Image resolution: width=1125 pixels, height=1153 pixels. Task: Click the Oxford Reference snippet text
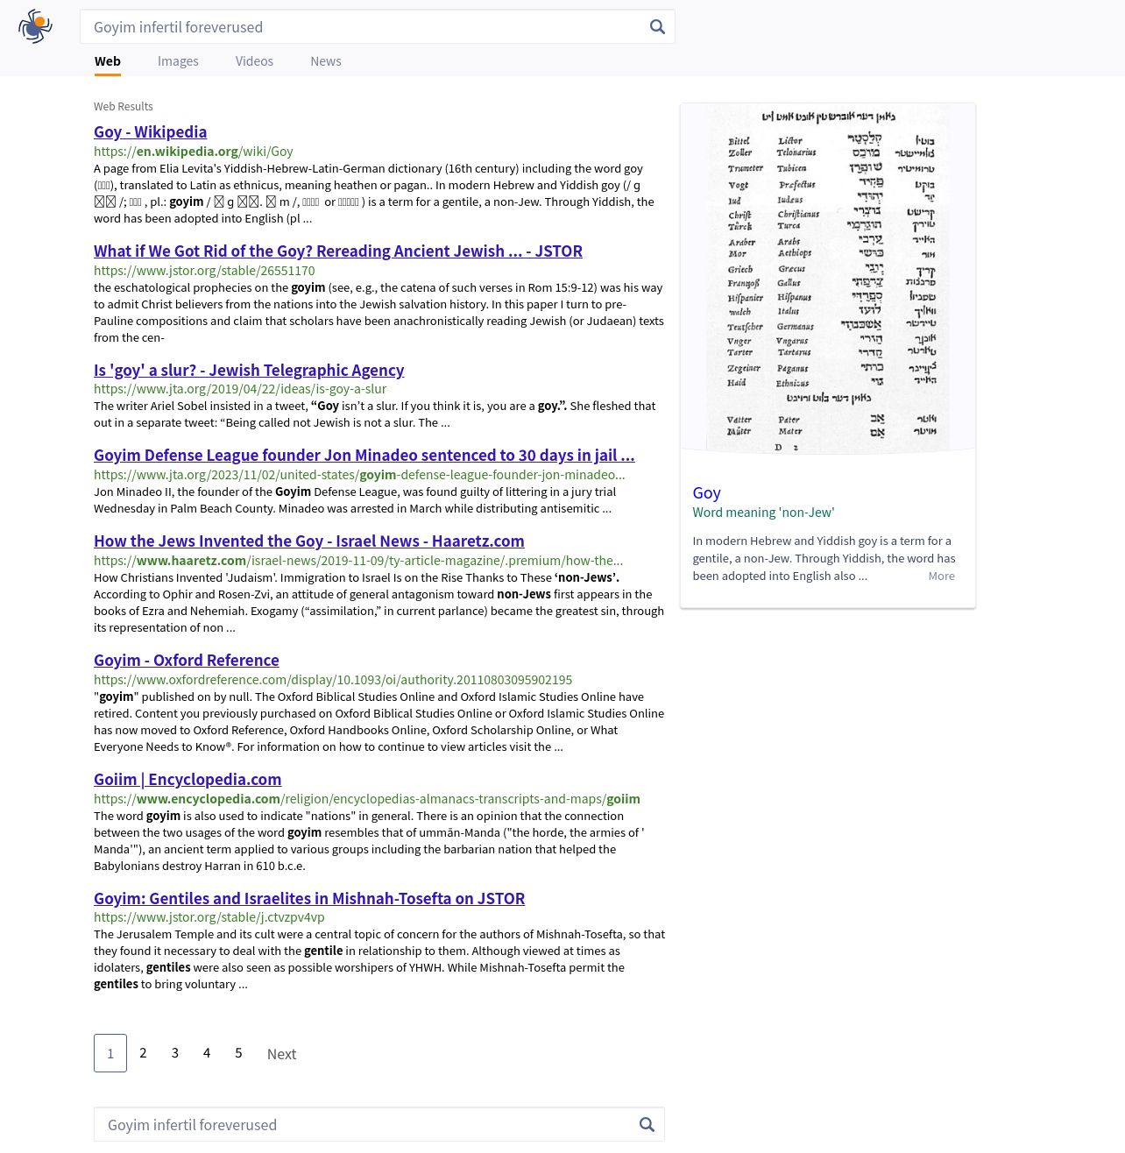pos(379,722)
